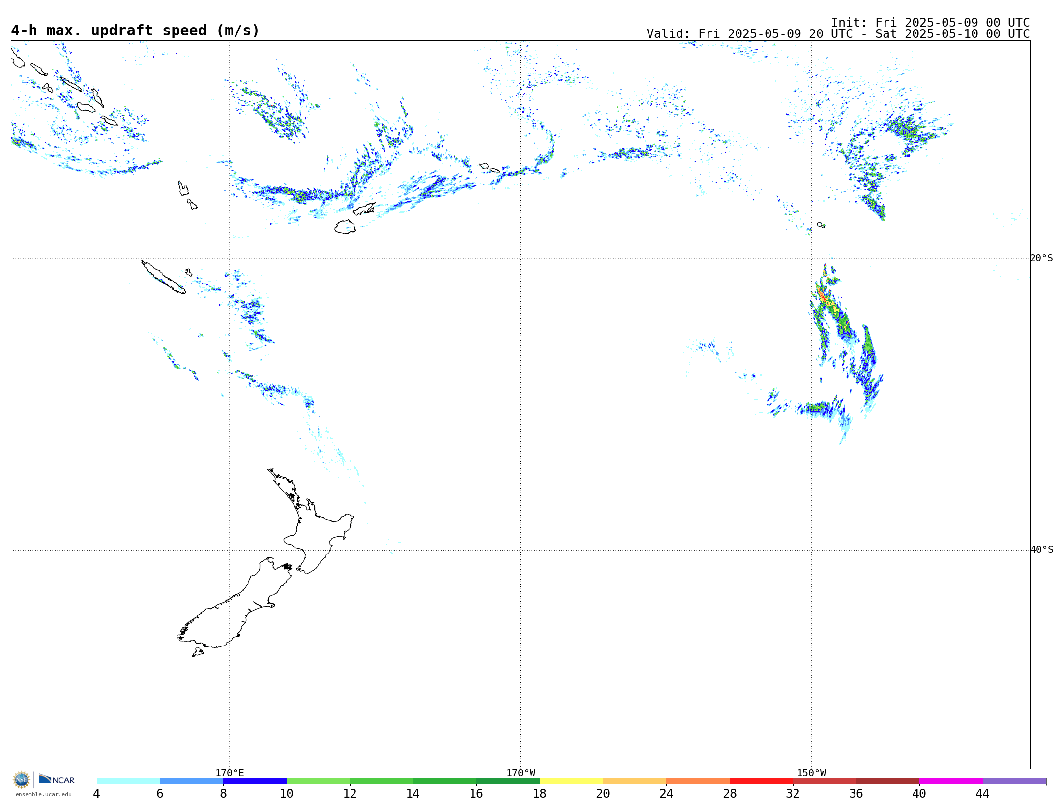Pick the magenta 40-44 colorbar swatch
Viewport: 1062px width, 800px height.
(x=951, y=781)
